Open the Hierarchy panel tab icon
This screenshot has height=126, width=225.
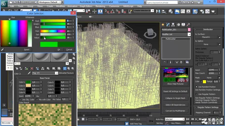click(173, 24)
